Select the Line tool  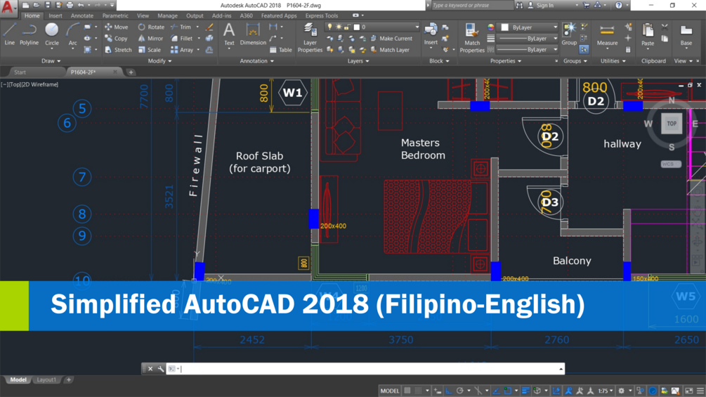(9, 34)
